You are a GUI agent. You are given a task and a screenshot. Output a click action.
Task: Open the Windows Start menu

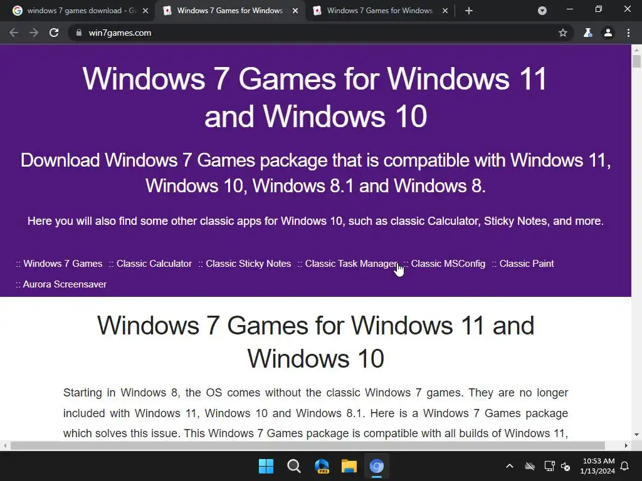(x=266, y=466)
